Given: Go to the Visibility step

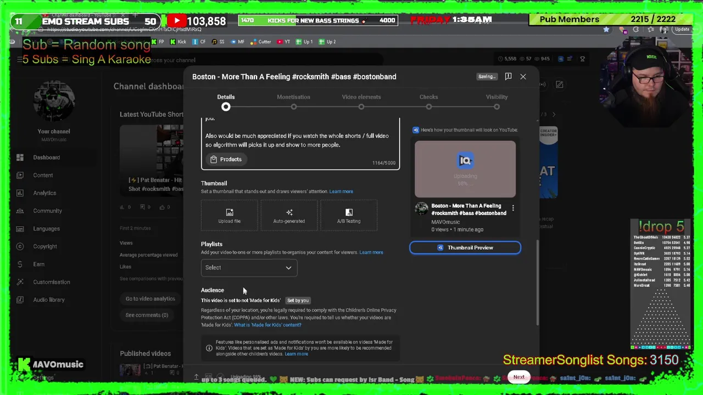Looking at the screenshot, I should pyautogui.click(x=496, y=101).
